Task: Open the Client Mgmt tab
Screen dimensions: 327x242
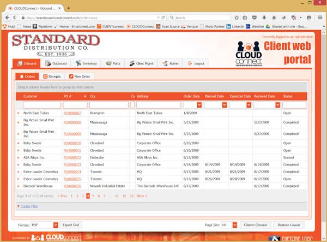Action: (x=141, y=63)
